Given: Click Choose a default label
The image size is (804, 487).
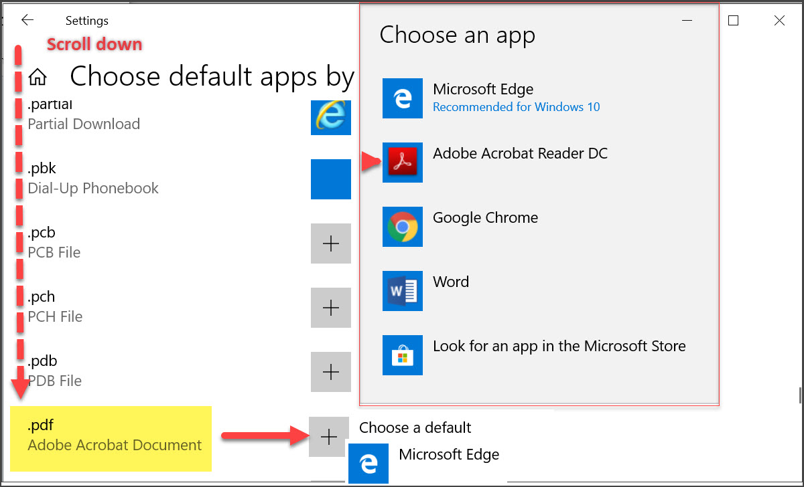Looking at the screenshot, I should (415, 428).
